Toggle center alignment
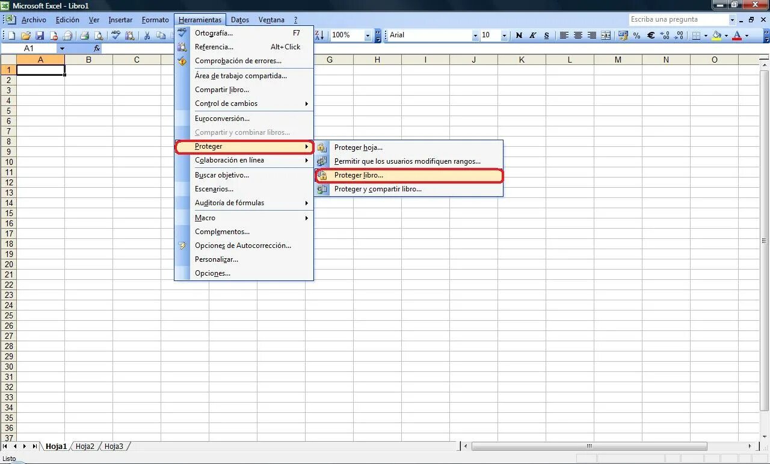This screenshot has height=464, width=770. (577, 36)
